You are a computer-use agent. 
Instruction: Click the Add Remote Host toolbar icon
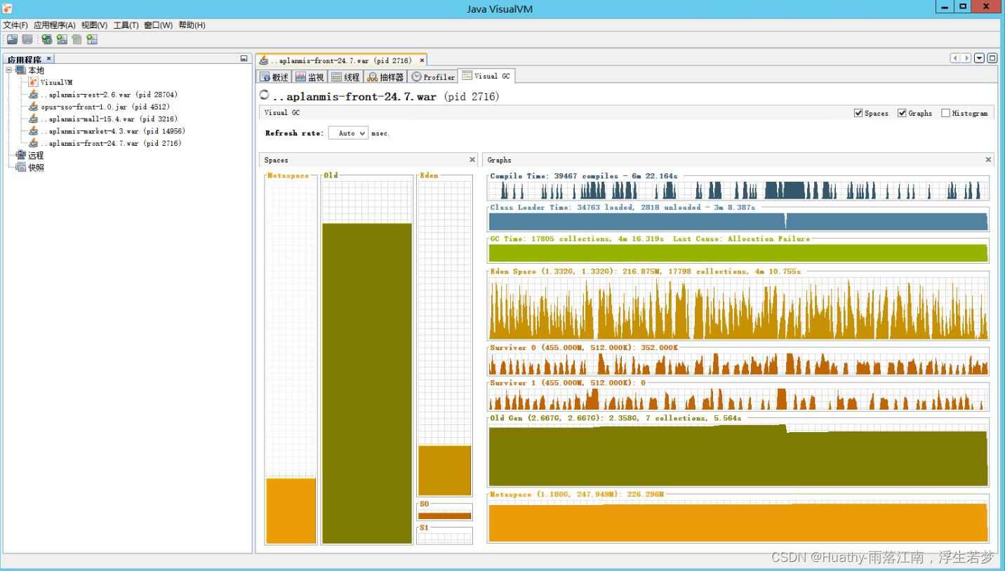pos(47,39)
